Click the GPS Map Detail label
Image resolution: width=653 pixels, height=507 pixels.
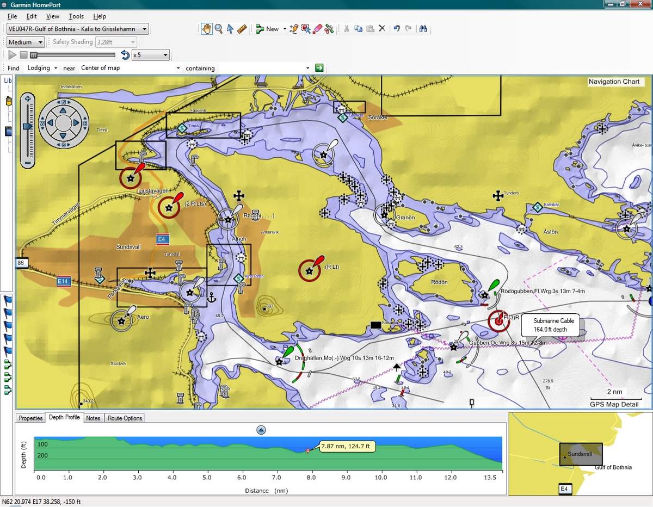pos(614,404)
